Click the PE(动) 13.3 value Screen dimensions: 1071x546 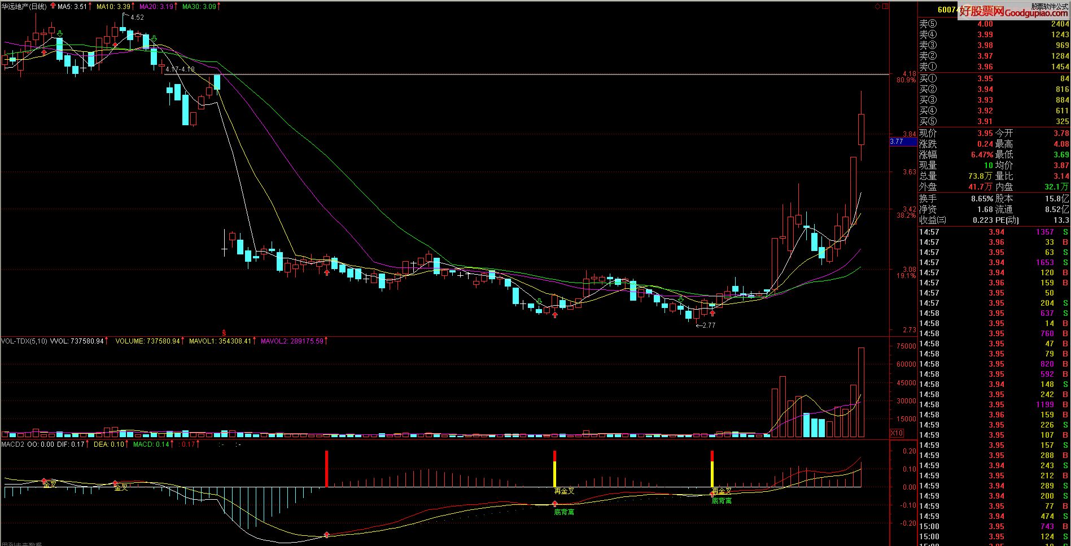point(1061,220)
